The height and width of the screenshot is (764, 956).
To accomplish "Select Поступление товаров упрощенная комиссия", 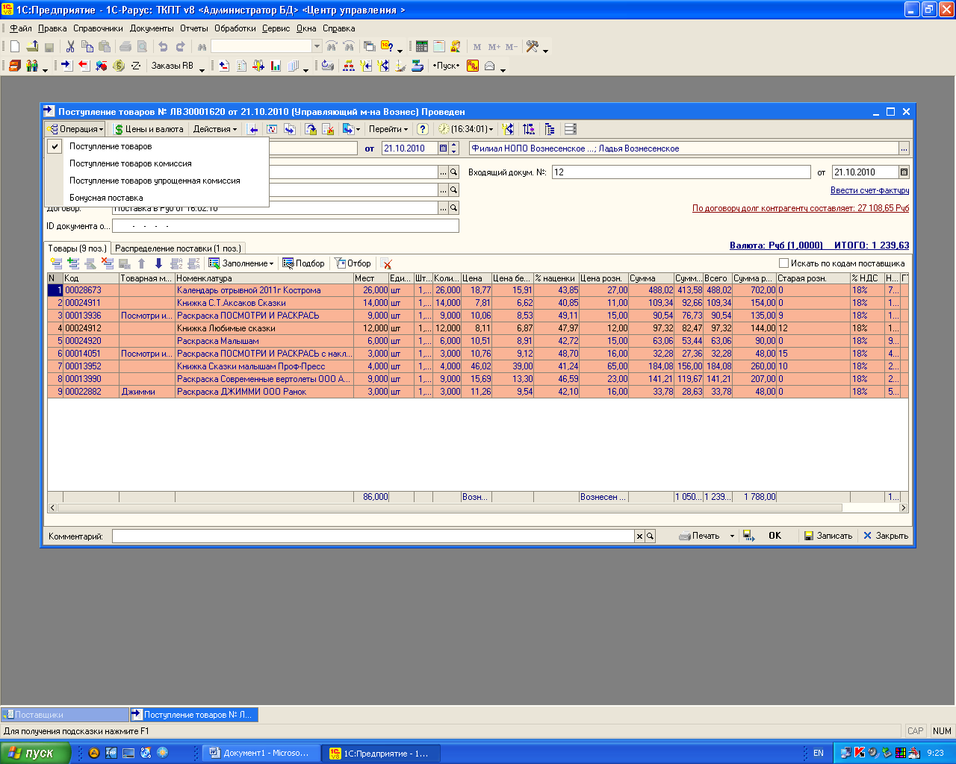I will tap(156, 181).
